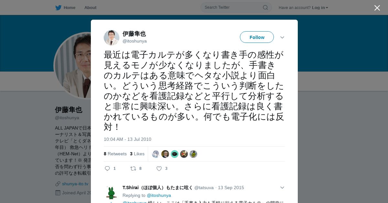Screen dimensions: 388x203
Task: Open the About menu item
Action: pos(90,7)
